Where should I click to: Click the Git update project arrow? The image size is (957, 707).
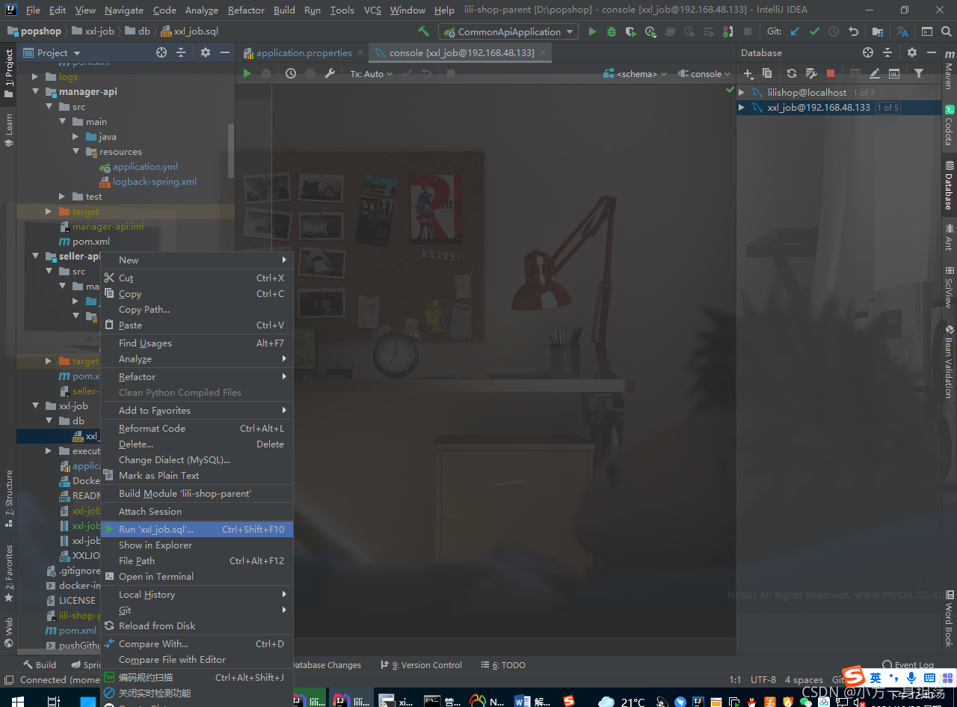pyautogui.click(x=795, y=31)
